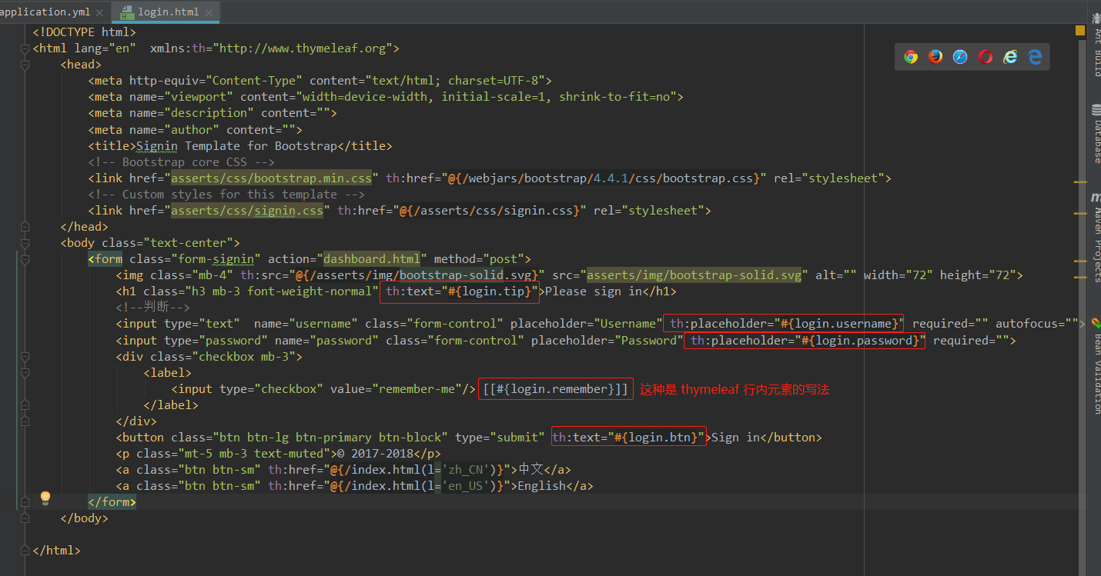Viewport: 1101px width, 576px height.
Task: Click the fold marker at closing head tag
Action: click(25, 227)
